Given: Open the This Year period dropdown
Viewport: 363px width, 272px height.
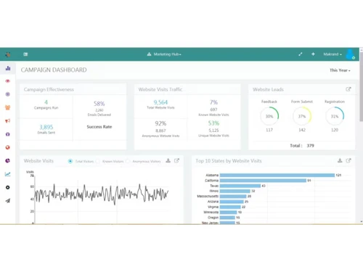Looking at the screenshot, I should tap(340, 70).
